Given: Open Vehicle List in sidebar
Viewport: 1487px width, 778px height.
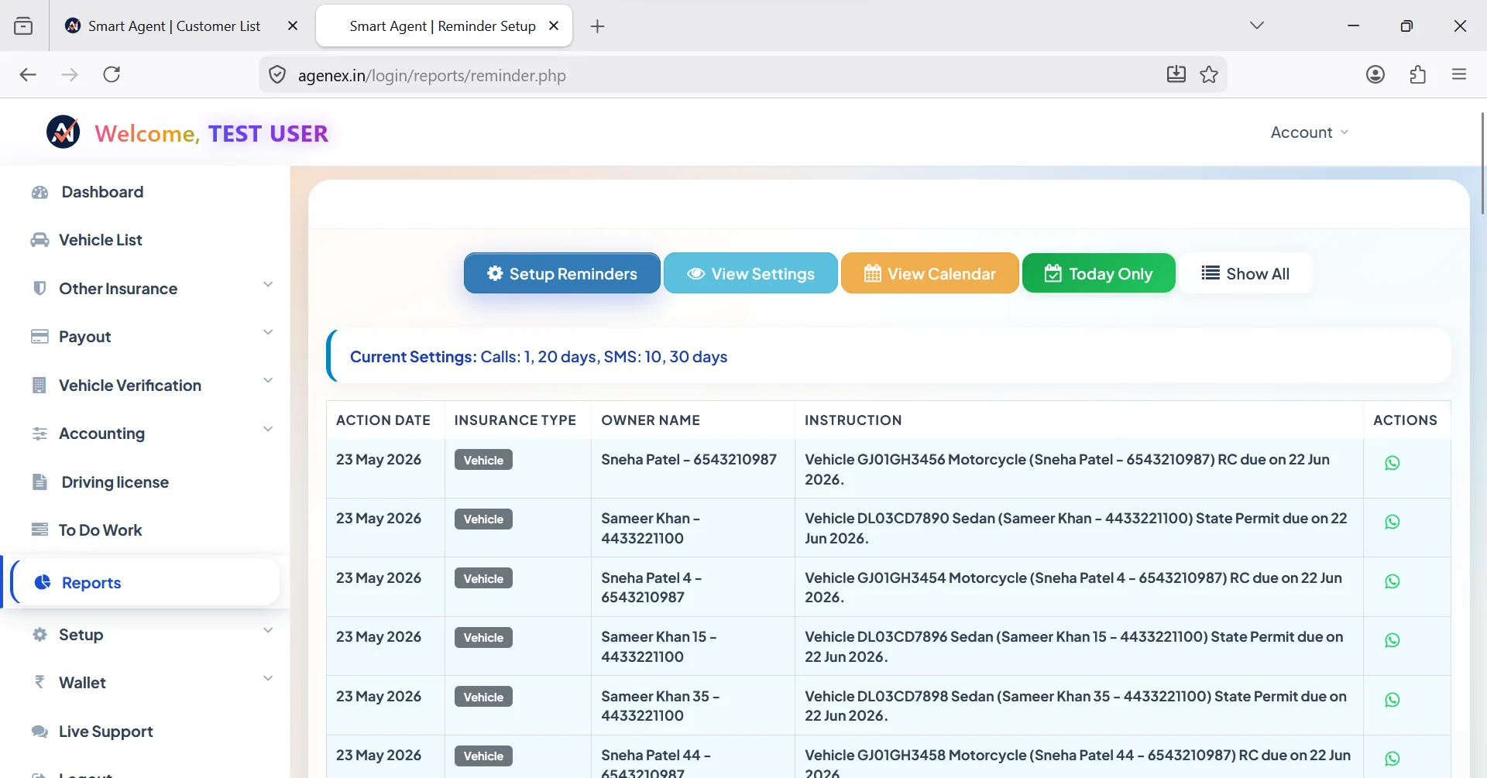Looking at the screenshot, I should pos(101,240).
